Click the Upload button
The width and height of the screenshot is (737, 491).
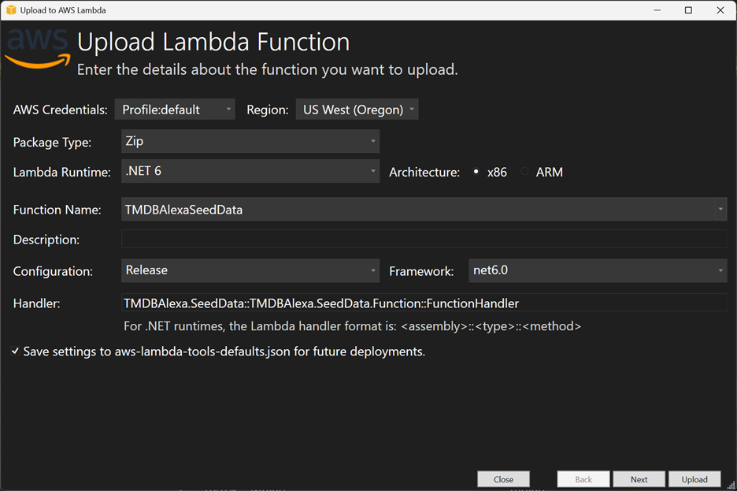(694, 478)
